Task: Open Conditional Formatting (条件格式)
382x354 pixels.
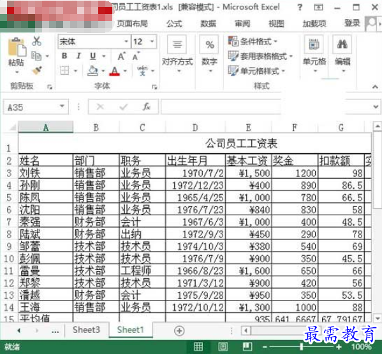Action: coord(253,41)
